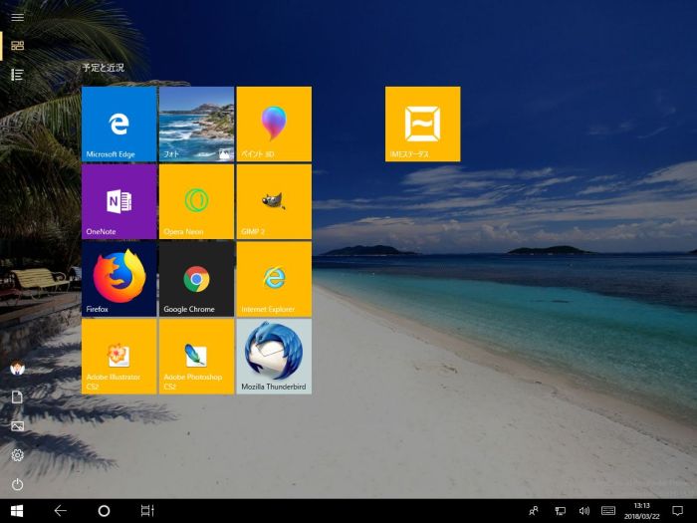Expand the hamburger menu at top left
Viewport: 697px width, 523px height.
(x=17, y=17)
